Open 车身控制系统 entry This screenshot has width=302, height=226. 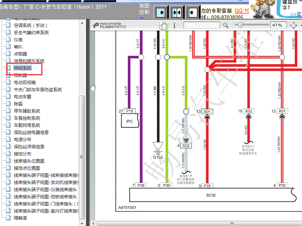[27, 118]
